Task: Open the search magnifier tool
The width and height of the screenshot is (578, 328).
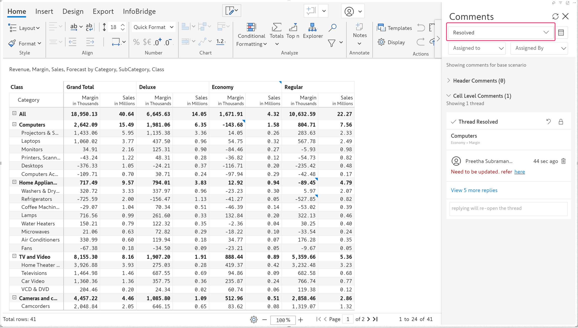Action: tap(332, 27)
